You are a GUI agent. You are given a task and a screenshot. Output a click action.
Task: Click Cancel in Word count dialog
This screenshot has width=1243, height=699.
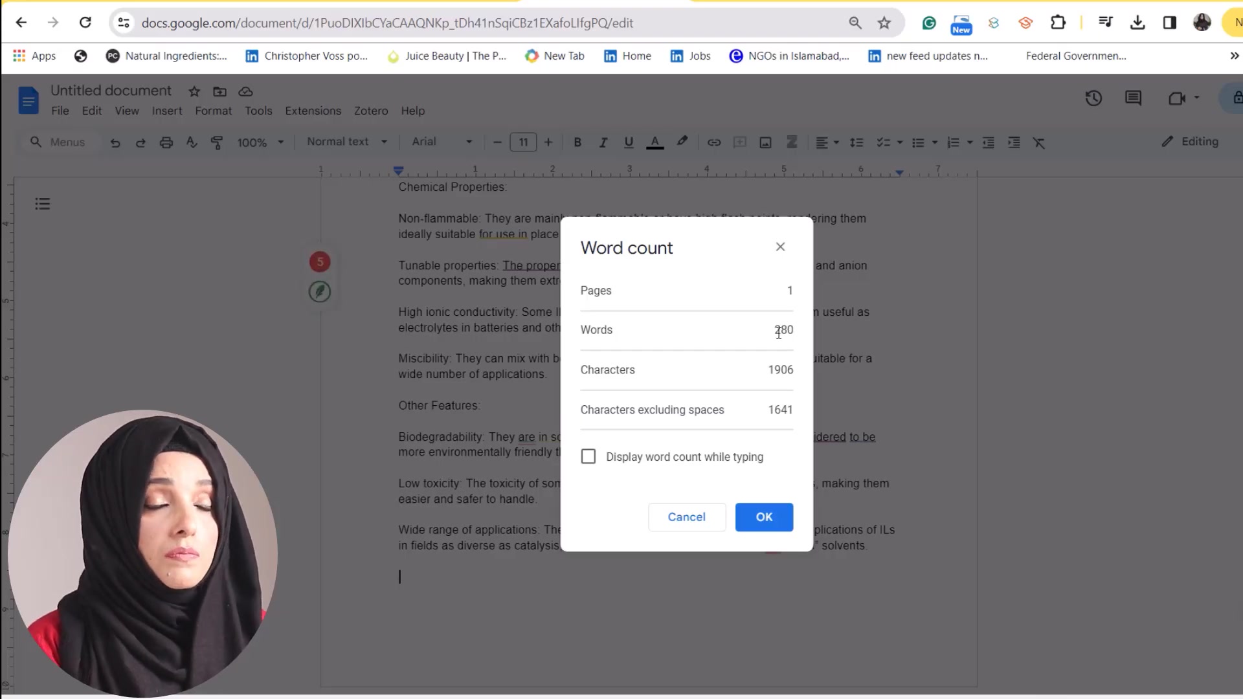tap(687, 517)
